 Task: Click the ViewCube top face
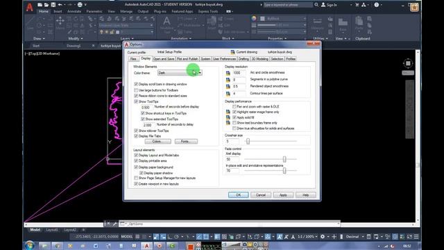pyautogui.click(x=408, y=63)
